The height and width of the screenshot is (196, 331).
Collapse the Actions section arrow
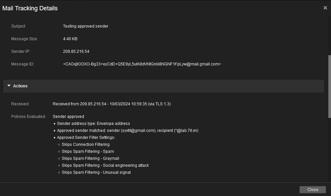[x=9, y=86]
